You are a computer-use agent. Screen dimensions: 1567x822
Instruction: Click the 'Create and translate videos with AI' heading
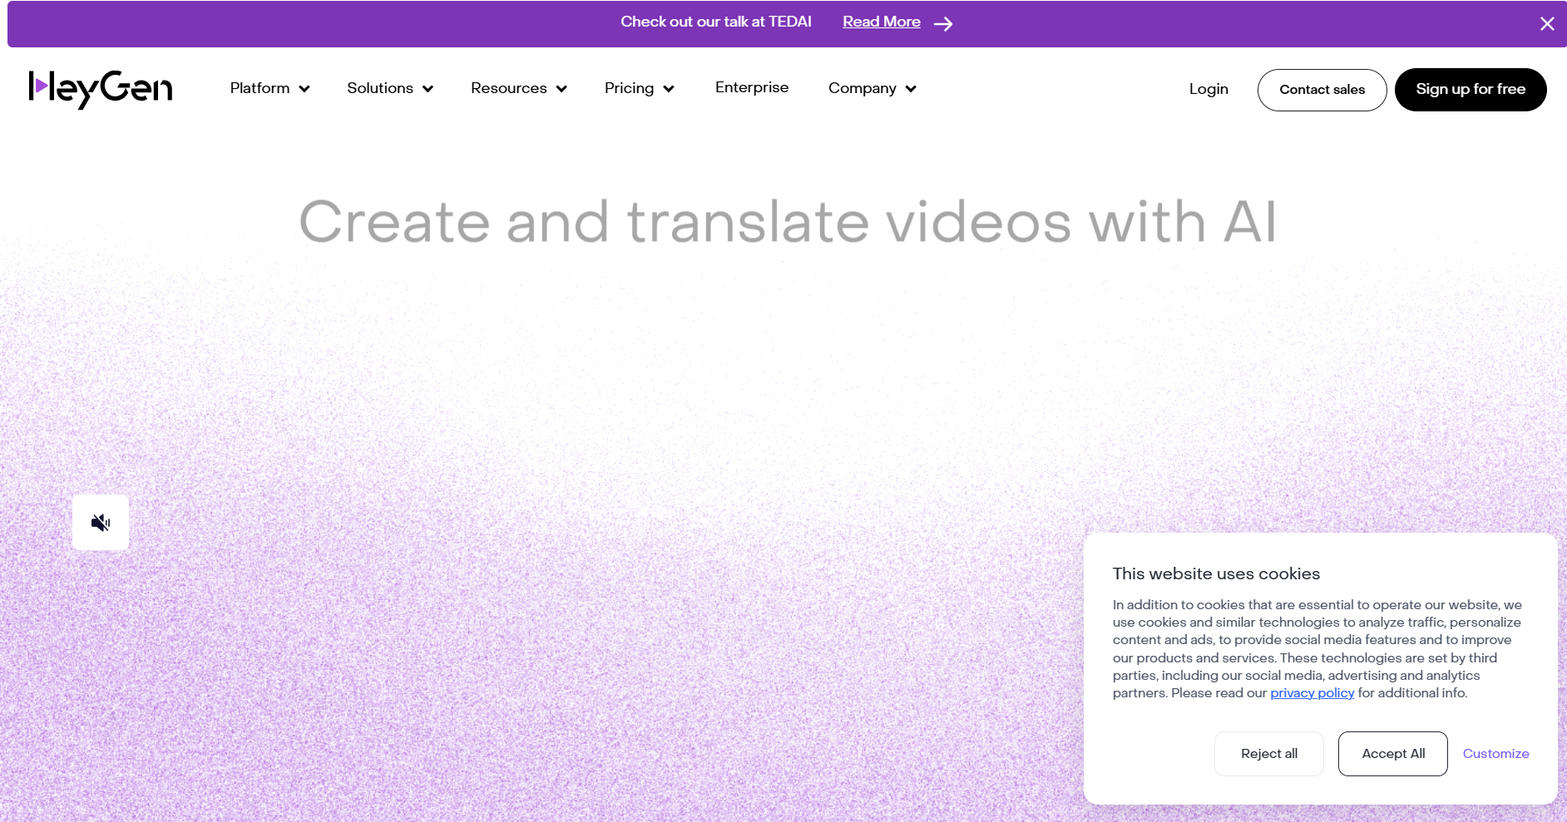[x=788, y=222]
